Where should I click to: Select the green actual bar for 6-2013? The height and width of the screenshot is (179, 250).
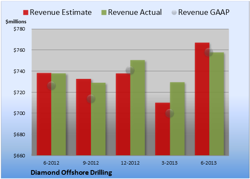[217, 104]
